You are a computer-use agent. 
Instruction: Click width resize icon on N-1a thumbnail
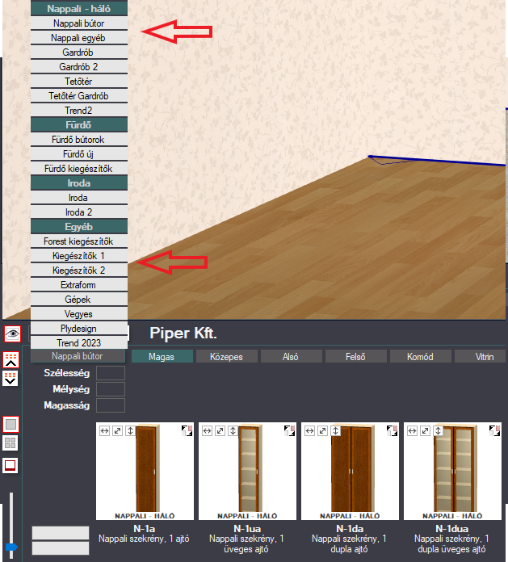(x=104, y=431)
